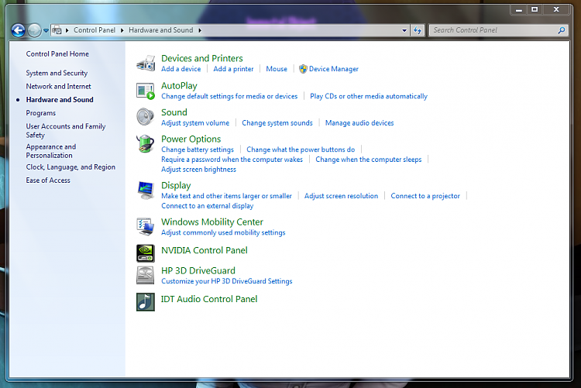Image resolution: width=581 pixels, height=388 pixels.
Task: Click the search magnifier icon
Action: point(562,30)
